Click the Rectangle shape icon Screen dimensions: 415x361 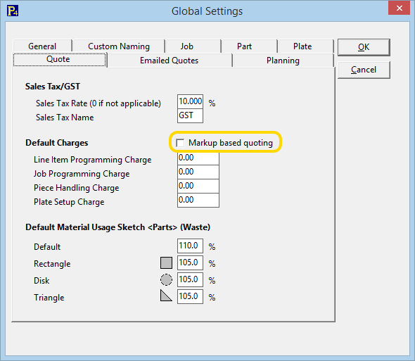coord(166,262)
